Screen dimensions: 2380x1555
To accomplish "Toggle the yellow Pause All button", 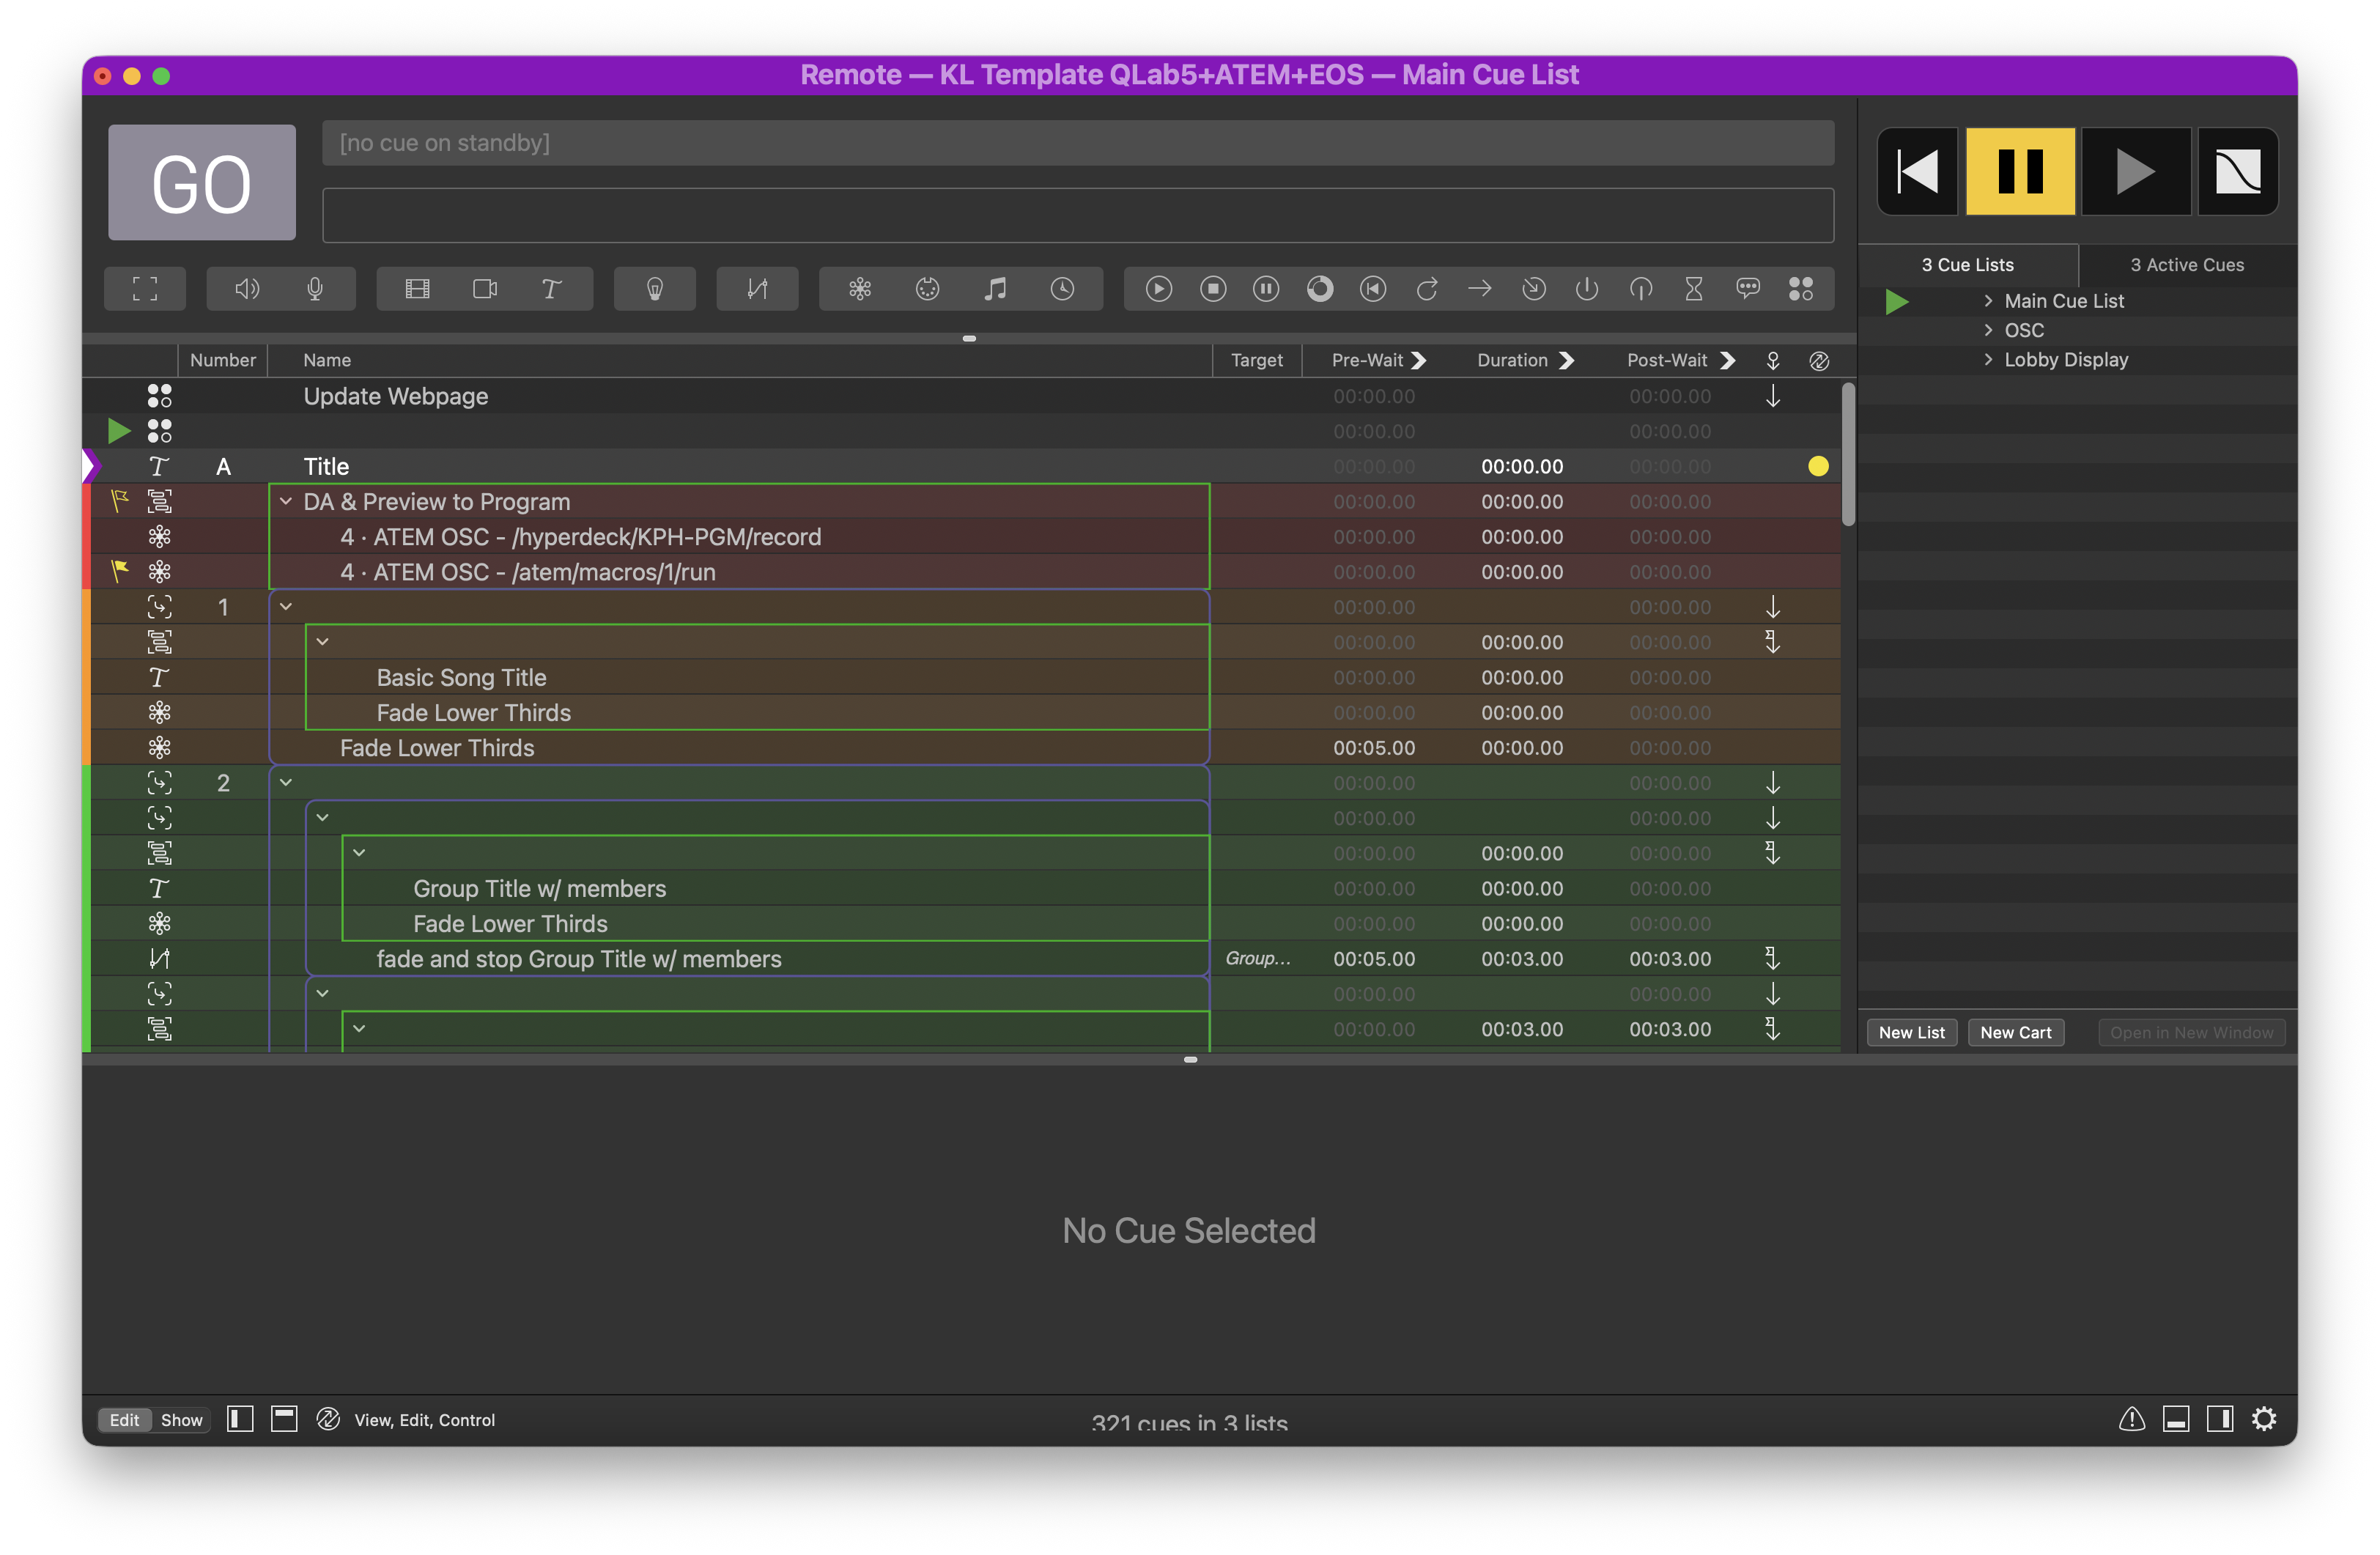I will 2021,172.
